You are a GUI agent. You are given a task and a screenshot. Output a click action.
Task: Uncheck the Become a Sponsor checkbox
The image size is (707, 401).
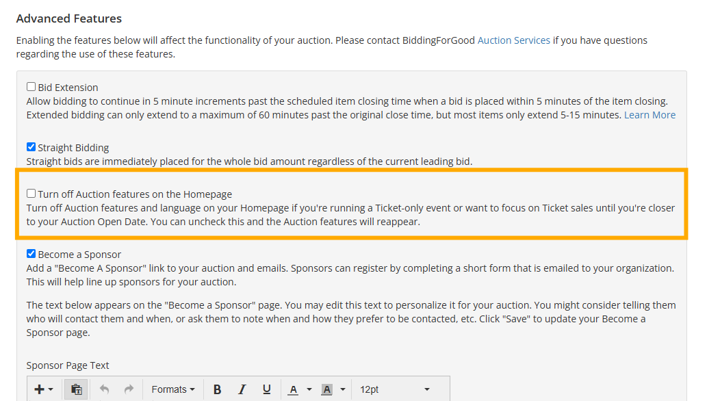click(31, 253)
